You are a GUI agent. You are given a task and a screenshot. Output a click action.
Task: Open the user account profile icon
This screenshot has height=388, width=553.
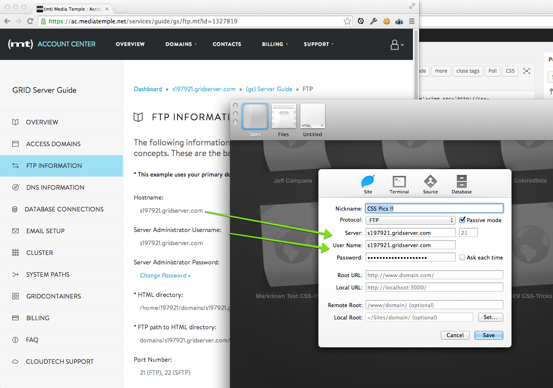pyautogui.click(x=396, y=44)
